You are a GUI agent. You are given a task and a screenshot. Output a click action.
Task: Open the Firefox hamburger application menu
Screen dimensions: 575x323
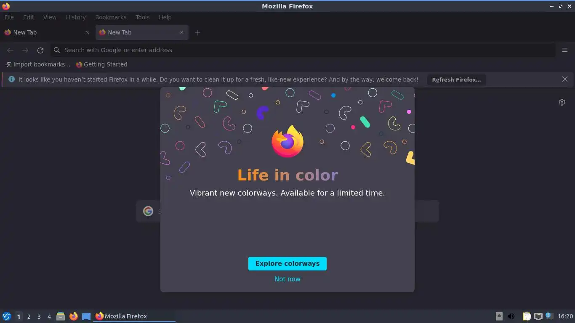pyautogui.click(x=565, y=50)
